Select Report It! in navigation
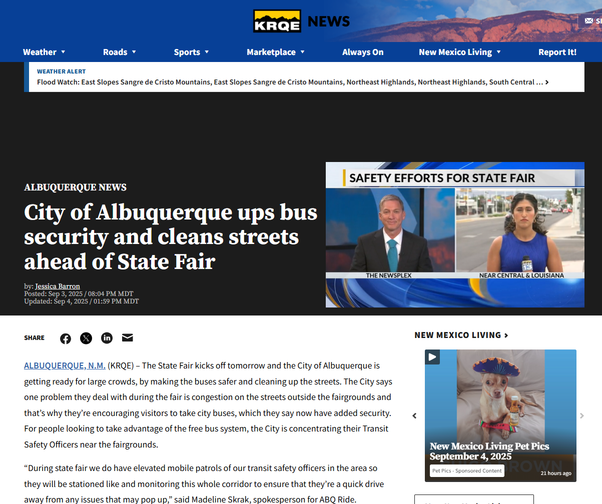Screen dimensions: 602x504 click(x=557, y=52)
